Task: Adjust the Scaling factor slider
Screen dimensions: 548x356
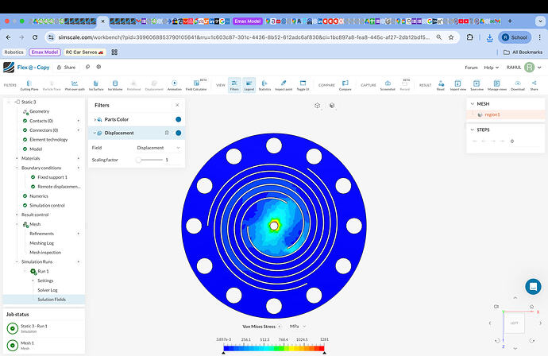Action: coord(140,160)
